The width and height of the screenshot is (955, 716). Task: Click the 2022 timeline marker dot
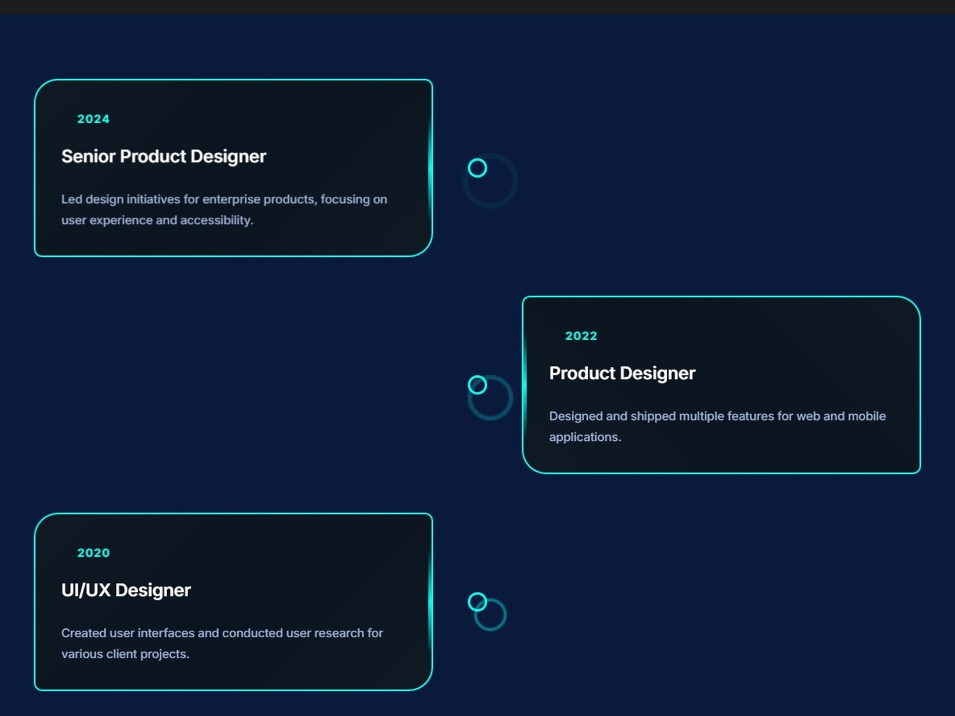point(478,385)
